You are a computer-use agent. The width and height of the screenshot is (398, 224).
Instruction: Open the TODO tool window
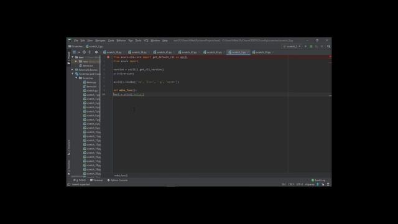[80, 180]
